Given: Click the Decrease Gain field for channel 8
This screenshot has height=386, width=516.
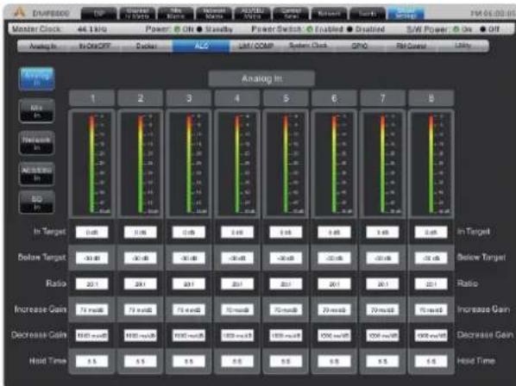Looking at the screenshot, I should pos(431,335).
